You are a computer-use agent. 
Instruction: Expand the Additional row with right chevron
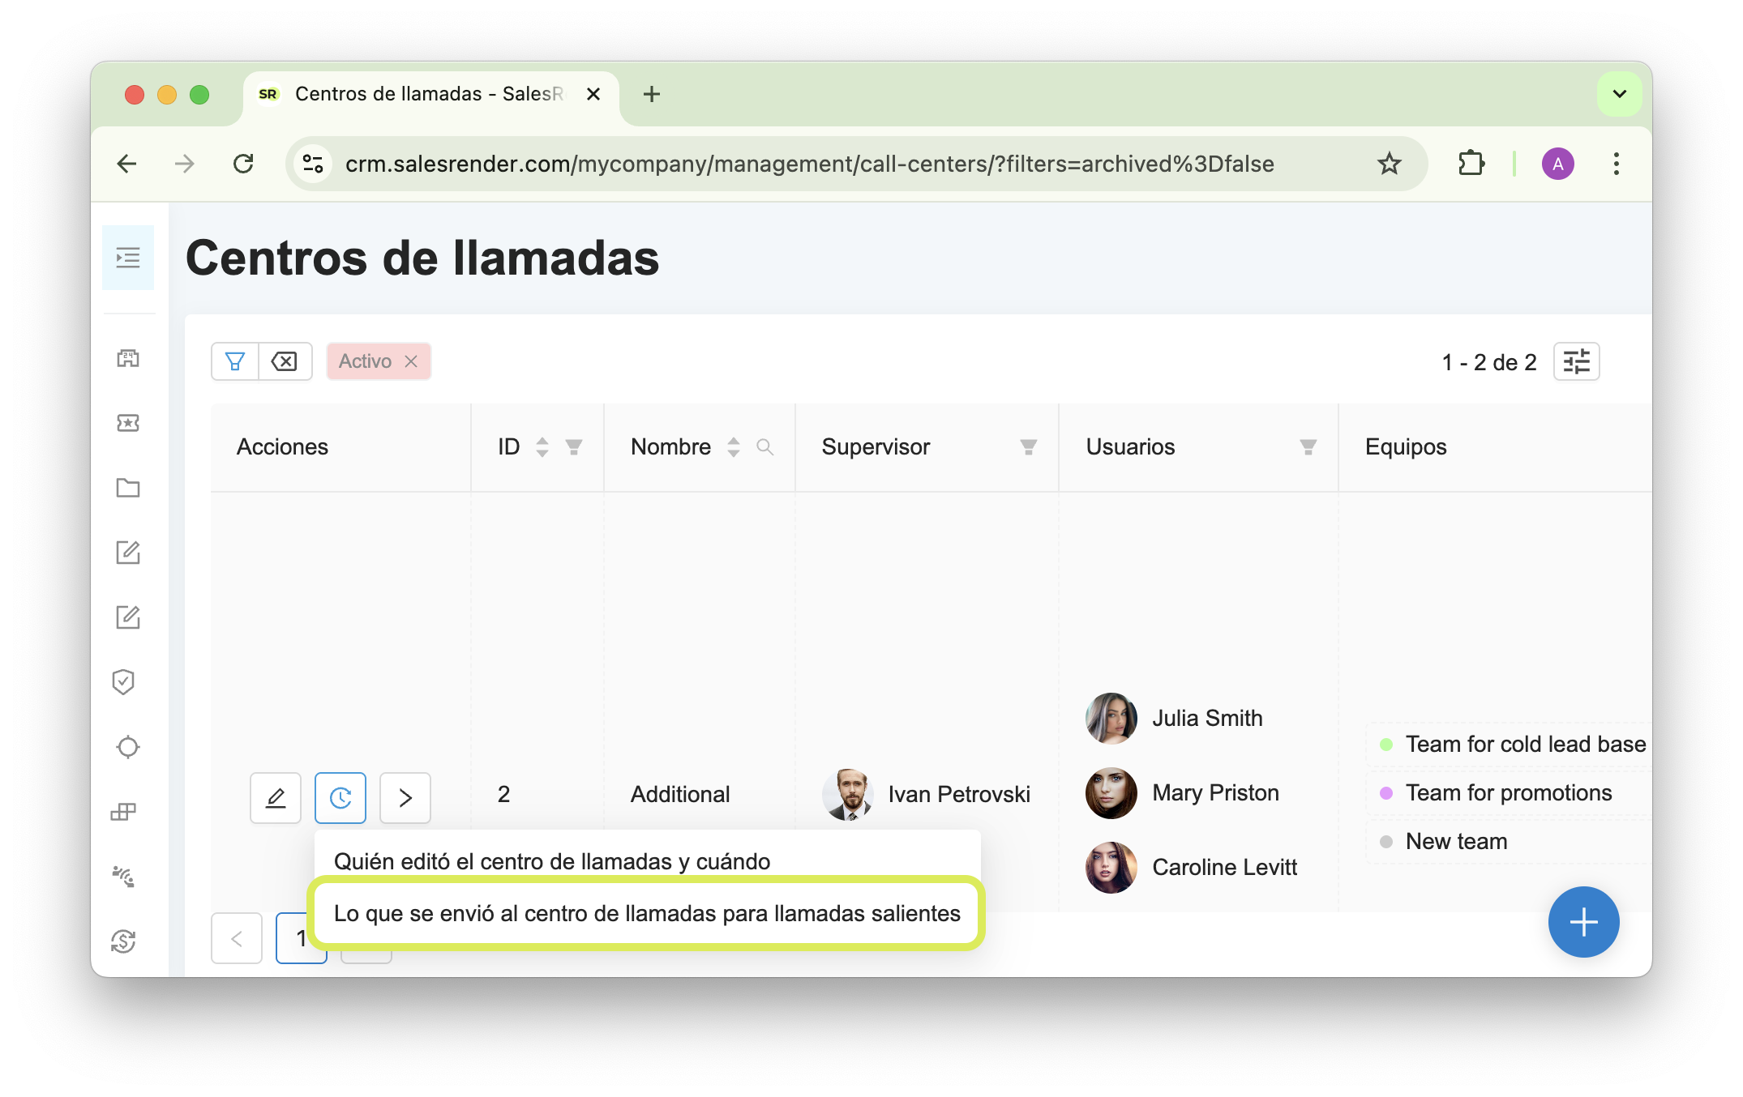point(405,798)
